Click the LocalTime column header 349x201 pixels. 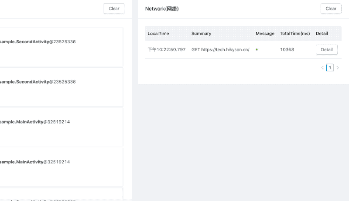click(158, 33)
